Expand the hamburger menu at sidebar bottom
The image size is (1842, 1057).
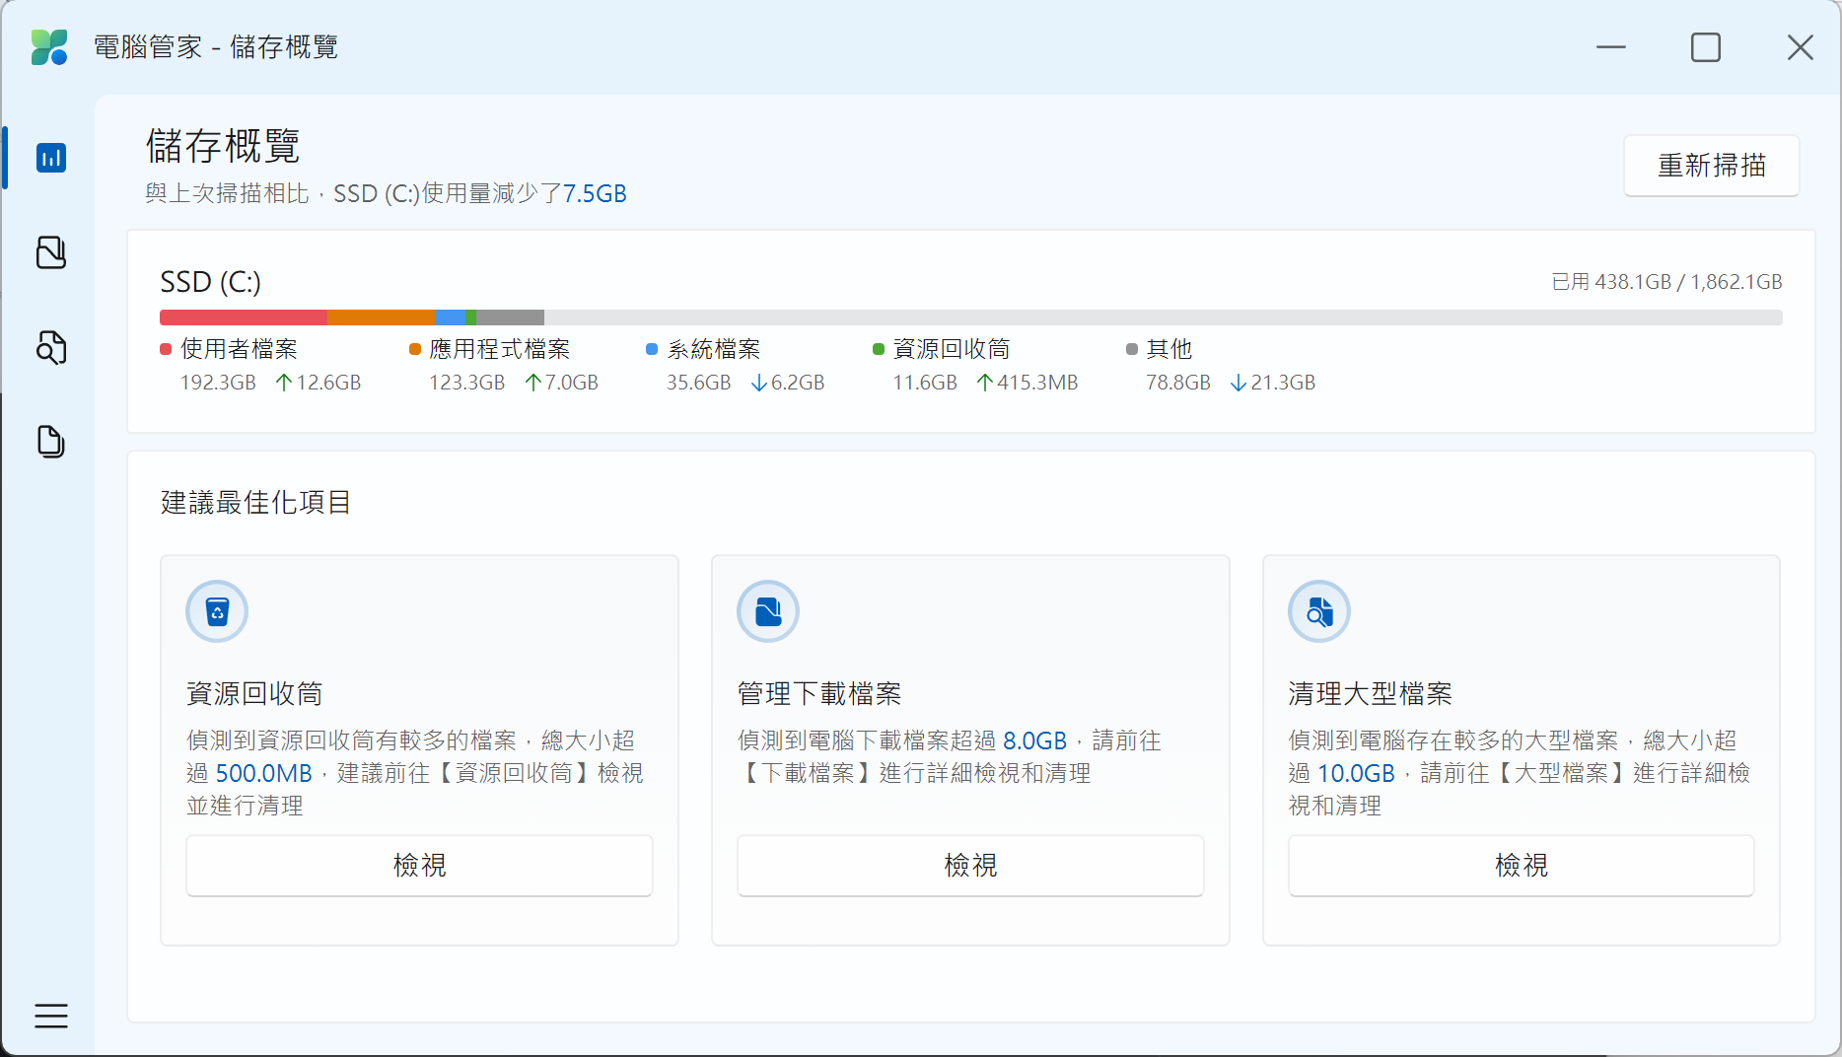click(51, 1016)
